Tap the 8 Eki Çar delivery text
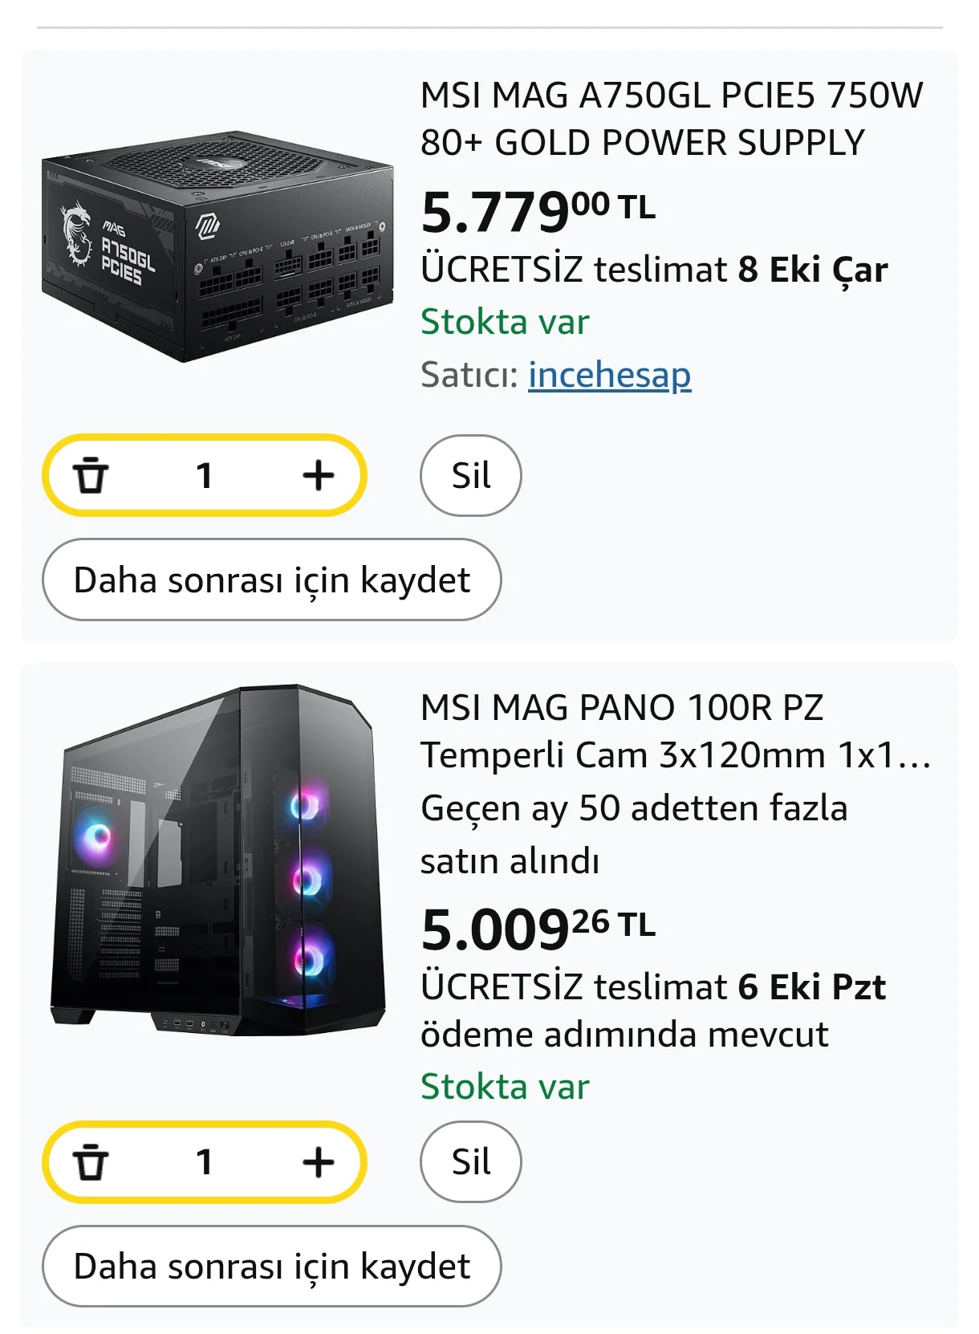 (x=812, y=270)
